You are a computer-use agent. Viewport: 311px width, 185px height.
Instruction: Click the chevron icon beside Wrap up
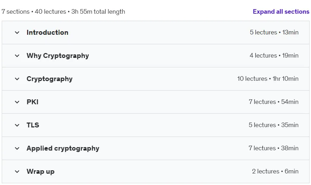pyautogui.click(x=17, y=171)
